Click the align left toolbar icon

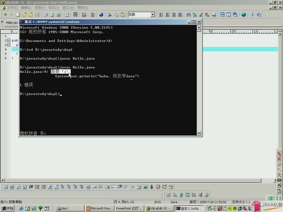click(161, 15)
